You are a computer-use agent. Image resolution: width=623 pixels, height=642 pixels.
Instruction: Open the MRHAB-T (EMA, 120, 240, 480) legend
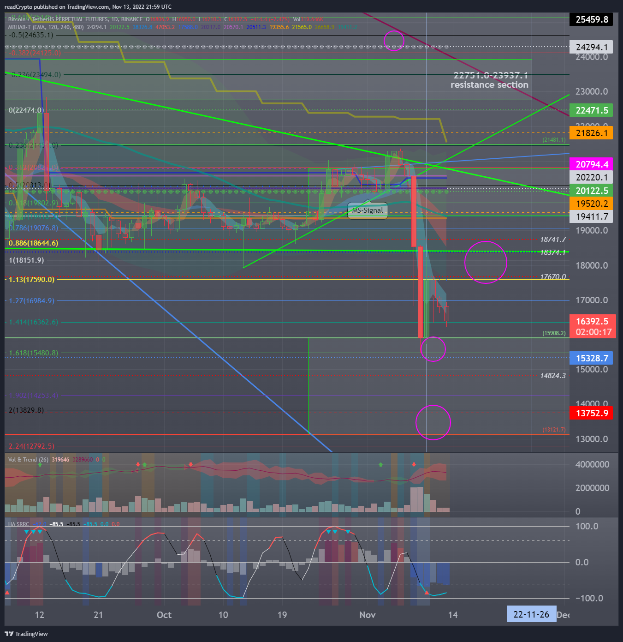pos(46,27)
